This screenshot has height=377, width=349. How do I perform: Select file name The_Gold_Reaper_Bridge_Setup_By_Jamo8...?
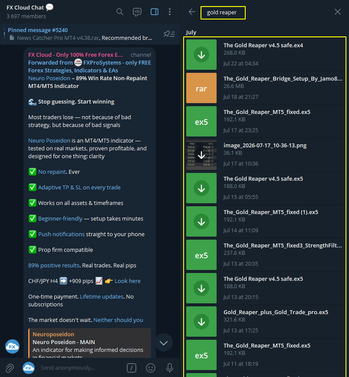[x=283, y=78]
